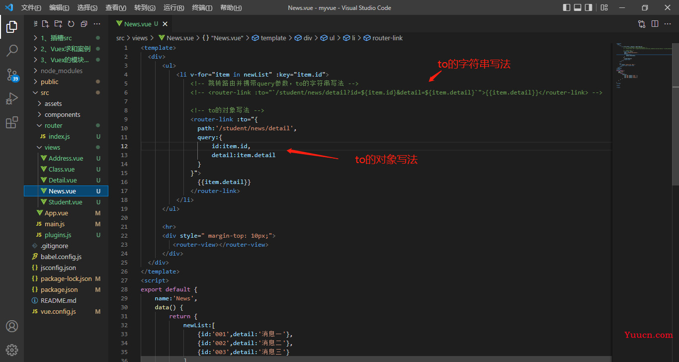Open the Manage gear icon
The height and width of the screenshot is (362, 679).
12,350
